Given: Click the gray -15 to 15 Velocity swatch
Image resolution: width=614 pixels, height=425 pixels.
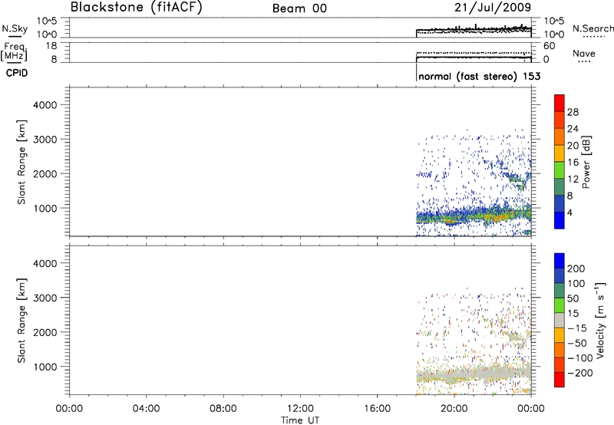Looking at the screenshot, I should click(x=560, y=320).
